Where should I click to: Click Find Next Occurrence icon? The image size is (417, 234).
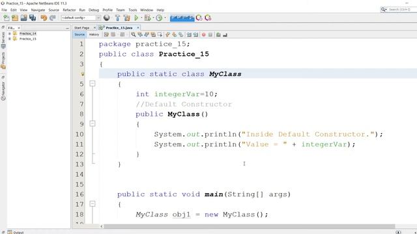pyautogui.click(x=146, y=34)
